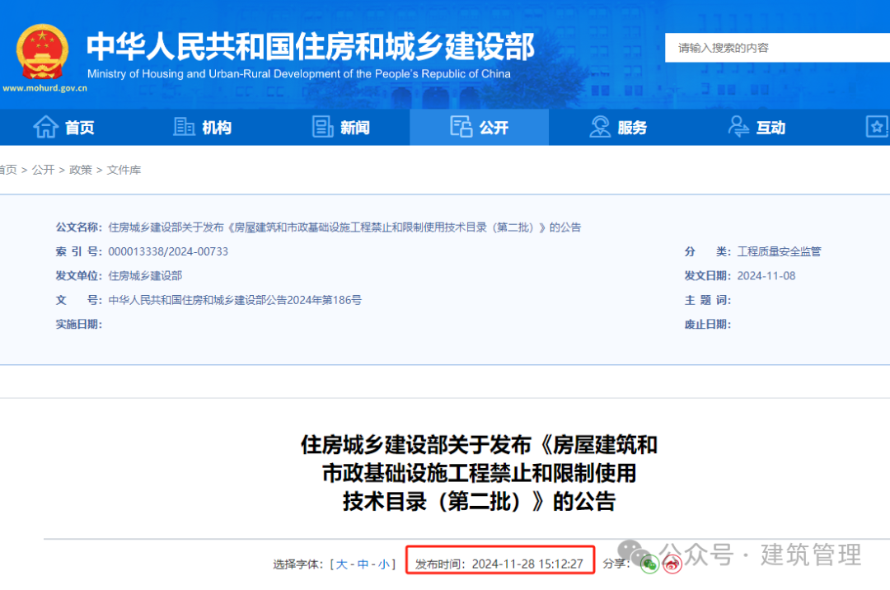Viewport: 890px width, 590px height.
Task: Open the star favorites icon top right
Action: click(877, 127)
